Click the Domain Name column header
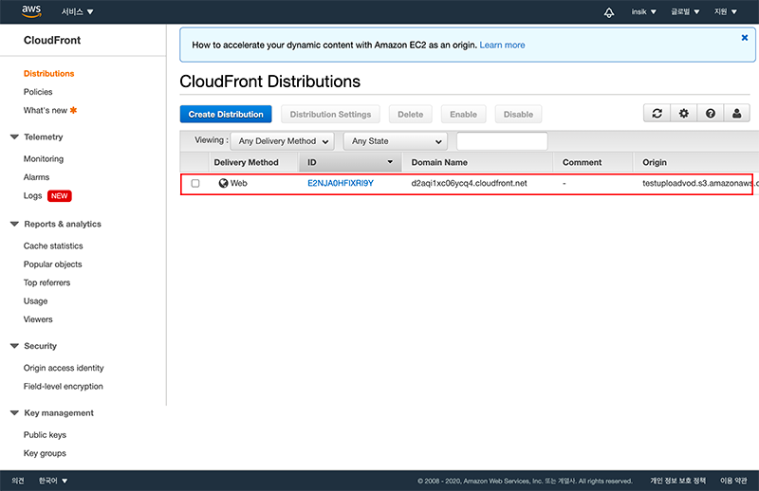 (439, 162)
